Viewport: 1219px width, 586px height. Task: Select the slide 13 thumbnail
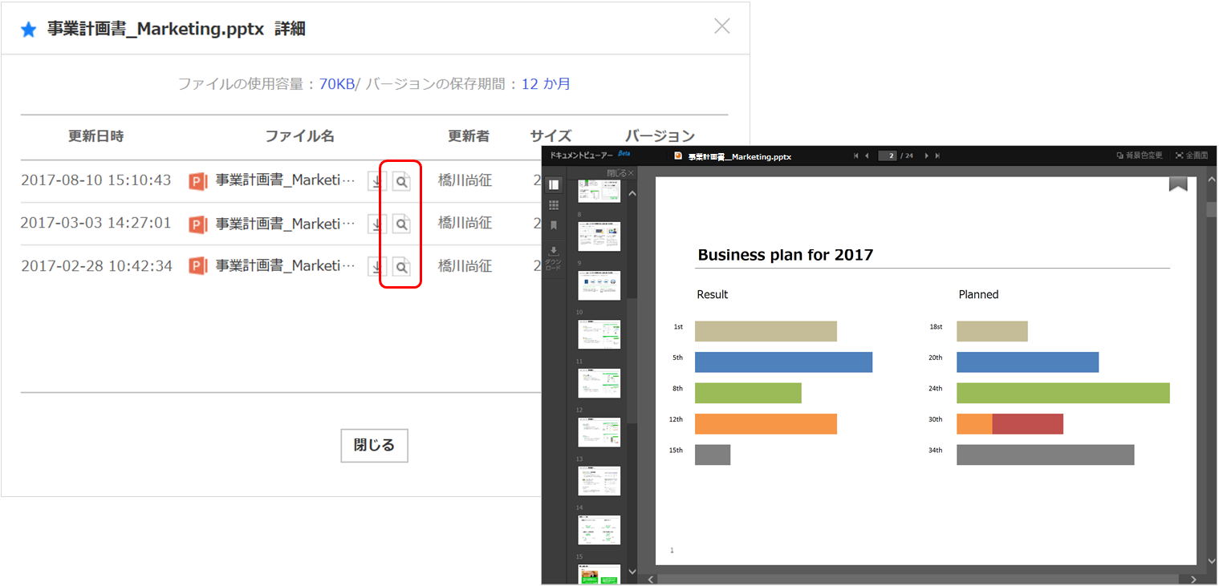click(599, 481)
